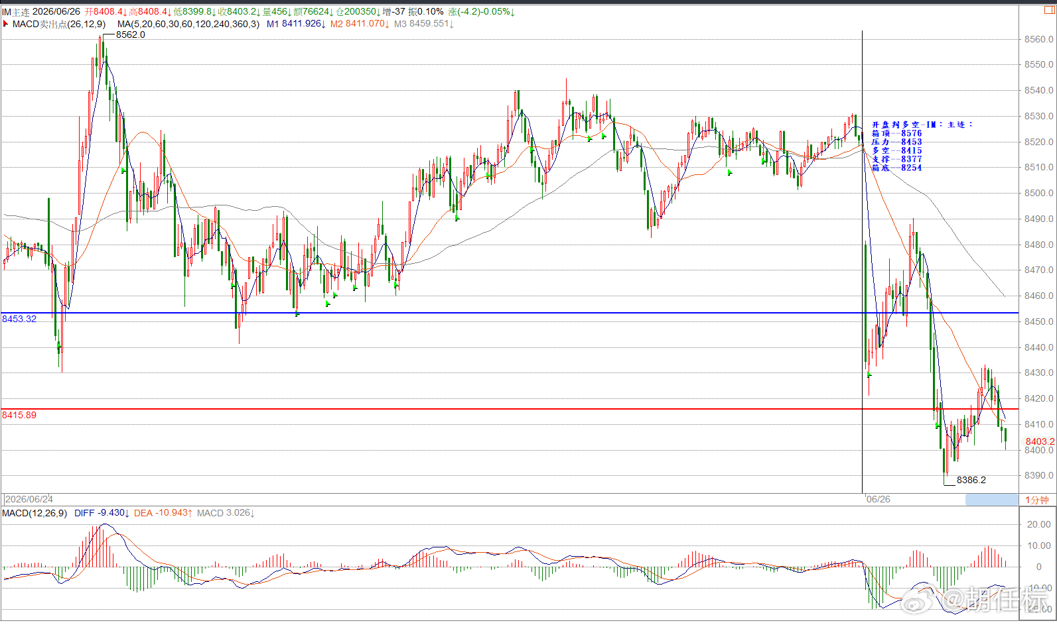Click the blue 8453.32 pressure line label
The image size is (1057, 625).
click(19, 319)
